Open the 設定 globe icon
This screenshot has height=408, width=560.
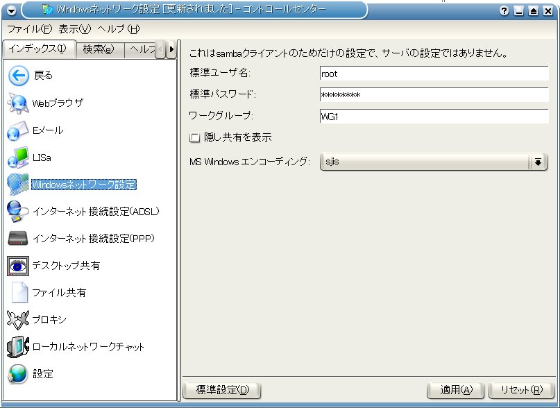click(18, 374)
